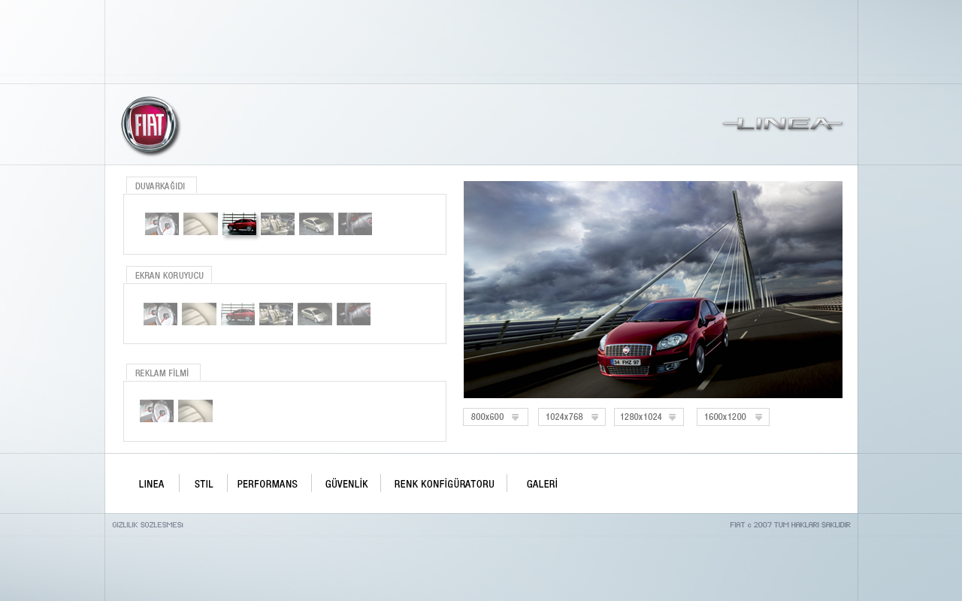Download the 1024x768 wallpaper size
Screen dimensions: 962x601
point(572,417)
